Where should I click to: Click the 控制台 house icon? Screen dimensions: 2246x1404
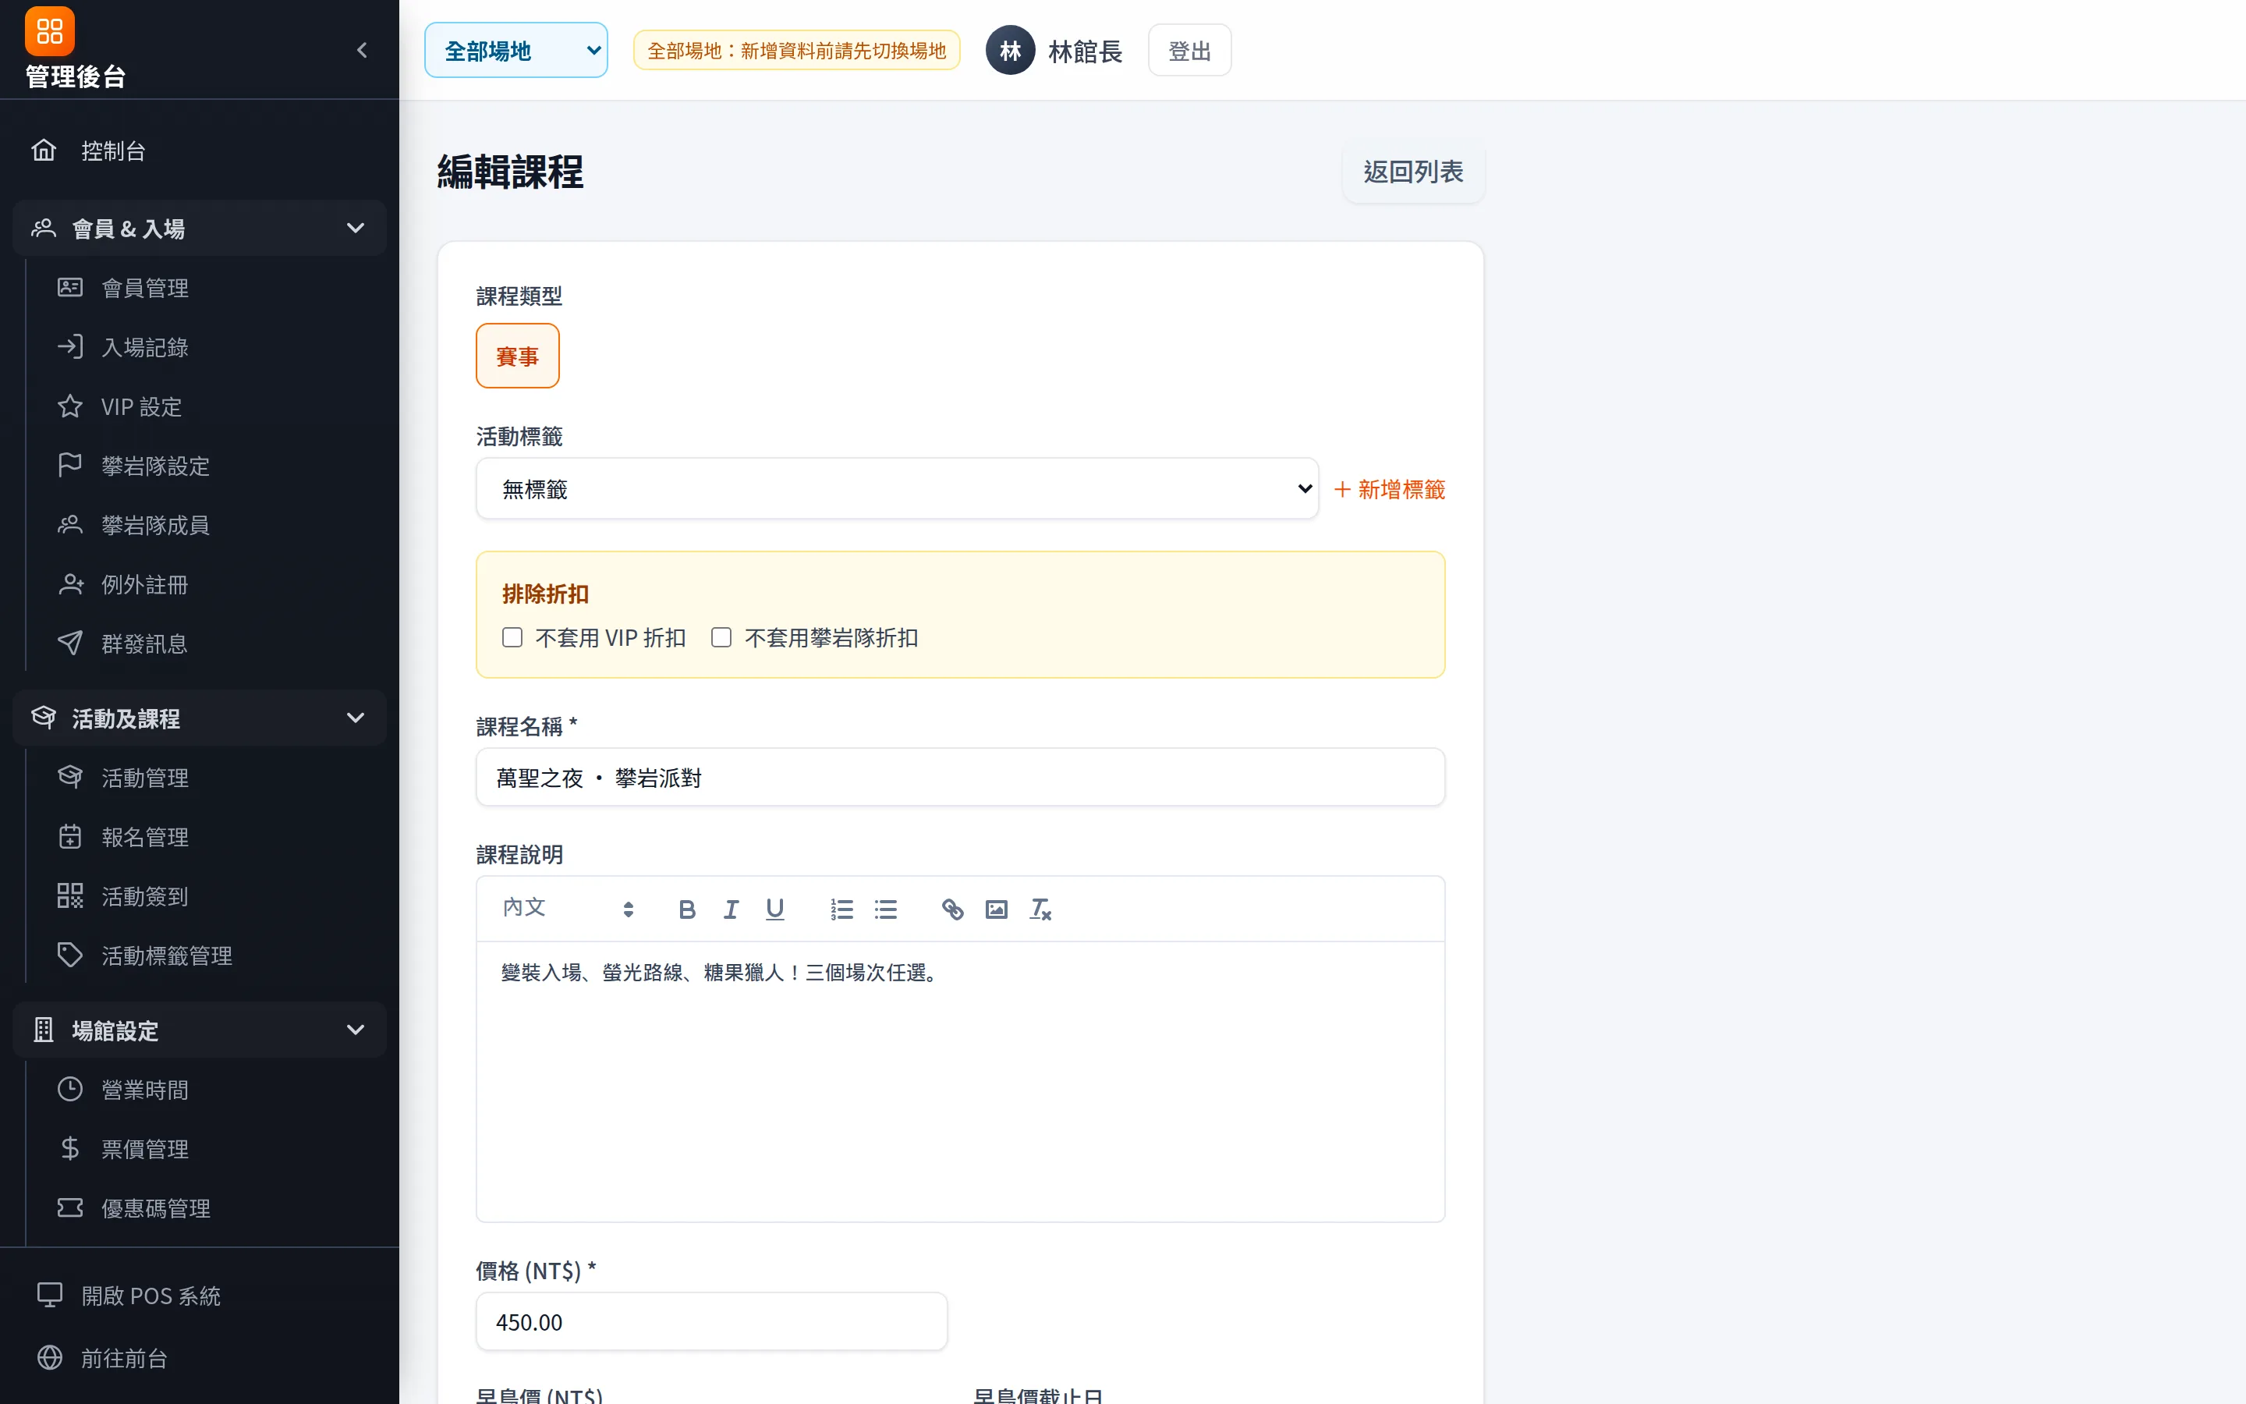pos(44,150)
